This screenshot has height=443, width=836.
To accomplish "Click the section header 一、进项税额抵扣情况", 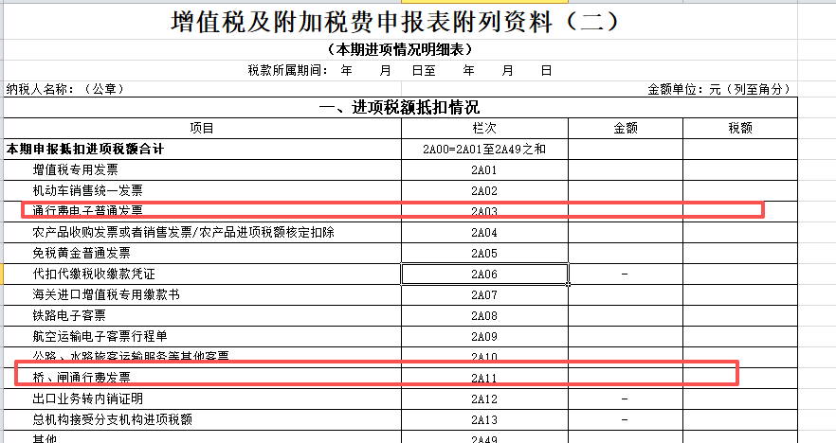I will 400,108.
